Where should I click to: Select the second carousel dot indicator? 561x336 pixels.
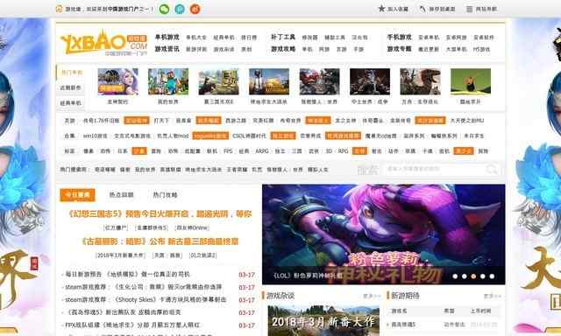coord(465,276)
